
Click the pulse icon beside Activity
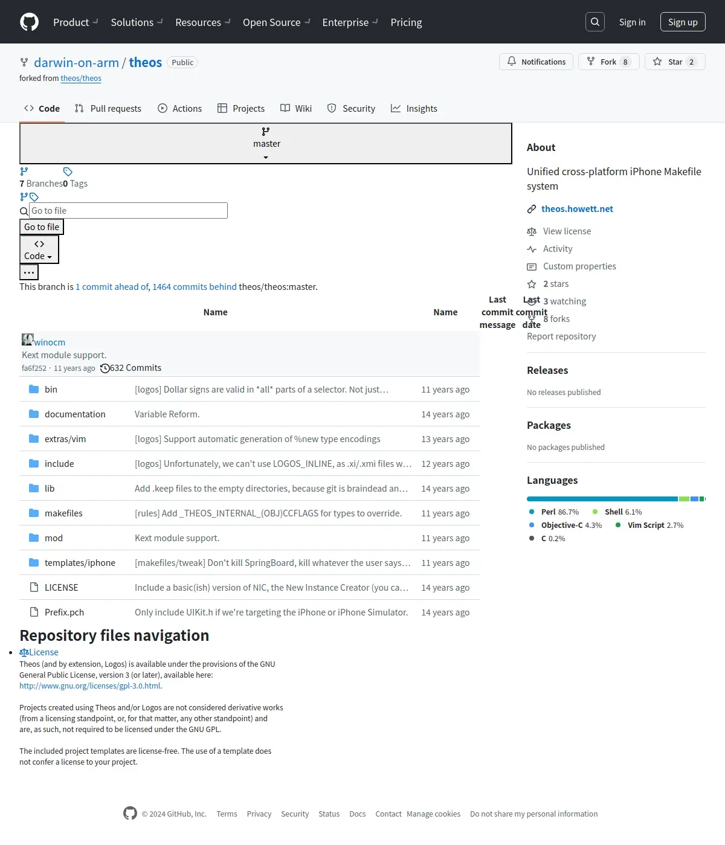[532, 249]
